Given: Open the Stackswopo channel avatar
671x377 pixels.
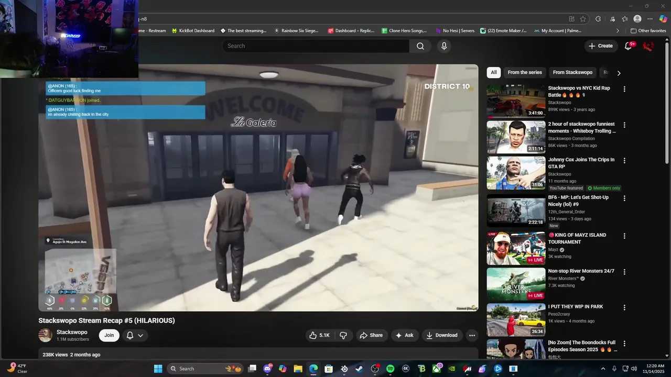Looking at the screenshot, I should pos(46,335).
